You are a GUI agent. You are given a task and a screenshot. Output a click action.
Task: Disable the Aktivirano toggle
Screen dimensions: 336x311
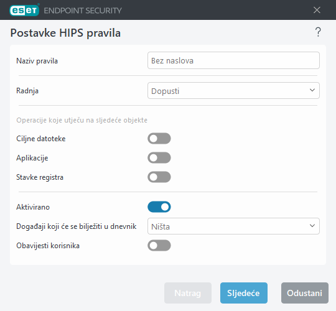tap(159, 207)
